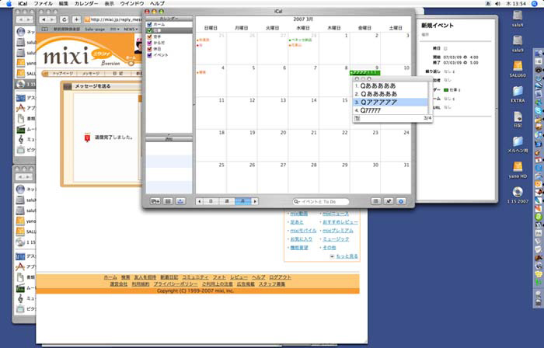544x348 pixels.
Task: Toggle 空手 calendar checkbox
Action: 149,37
